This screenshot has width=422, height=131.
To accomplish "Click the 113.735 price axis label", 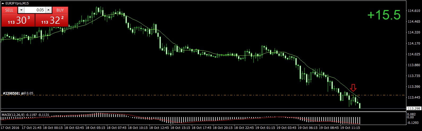I will [414, 76].
